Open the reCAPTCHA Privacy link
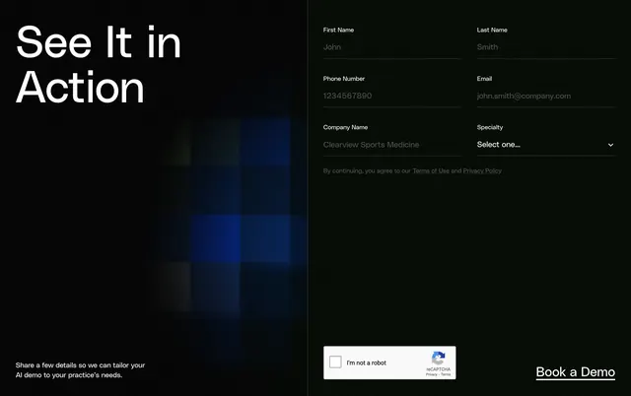Screen dimensions: 631x396 point(432,374)
